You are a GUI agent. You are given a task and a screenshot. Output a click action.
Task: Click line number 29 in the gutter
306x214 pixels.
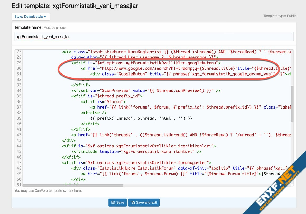[19, 63]
